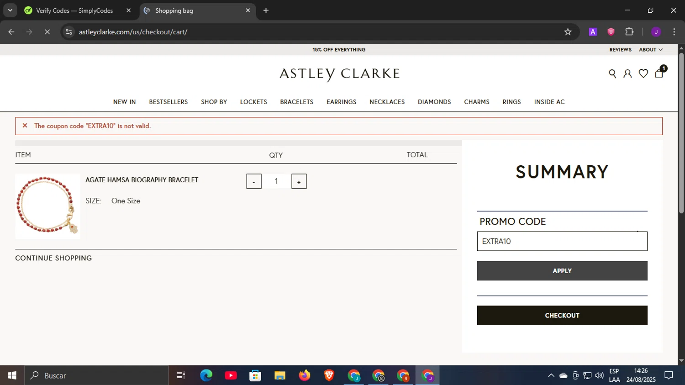This screenshot has height=385, width=685.
Task: Open the tab search dropdown arrow
Action: coord(10,10)
